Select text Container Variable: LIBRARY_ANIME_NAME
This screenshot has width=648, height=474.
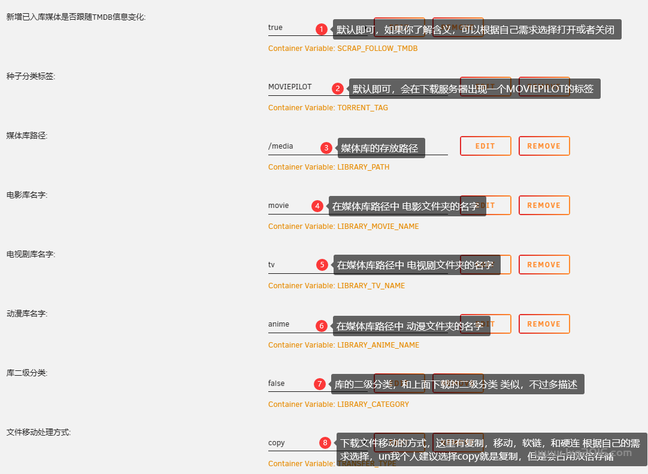(344, 345)
